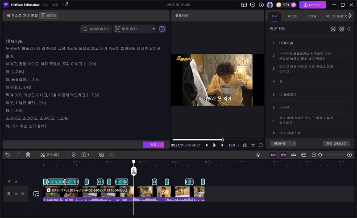
Task: Open 찾기& 바꾸기 find and replace
Action: (96, 29)
